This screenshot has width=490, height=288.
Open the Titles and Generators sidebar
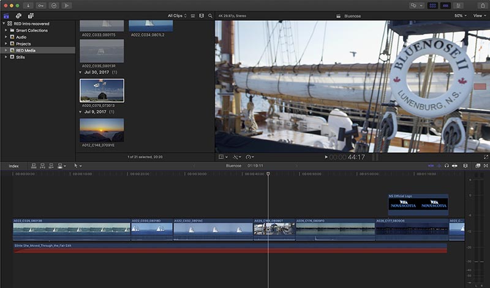point(31,16)
